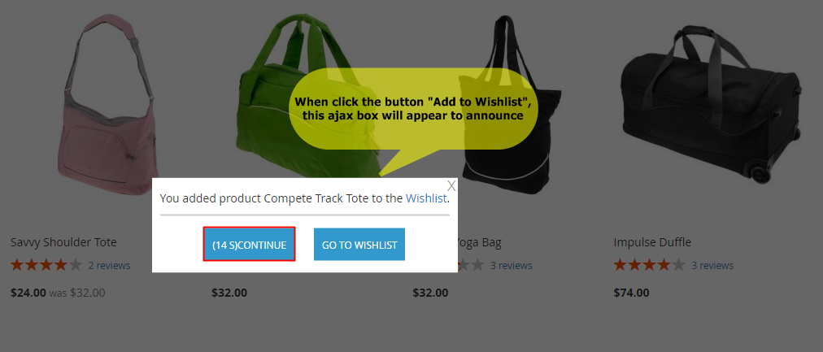Open 3 reviews for the Yoga Bag
The width and height of the screenshot is (823, 352).
pos(512,266)
